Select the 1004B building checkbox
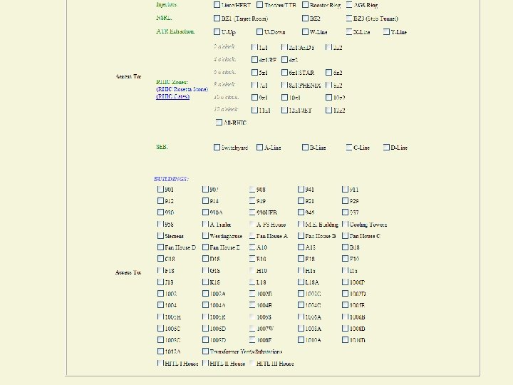The image size is (513, 385). 252,305
